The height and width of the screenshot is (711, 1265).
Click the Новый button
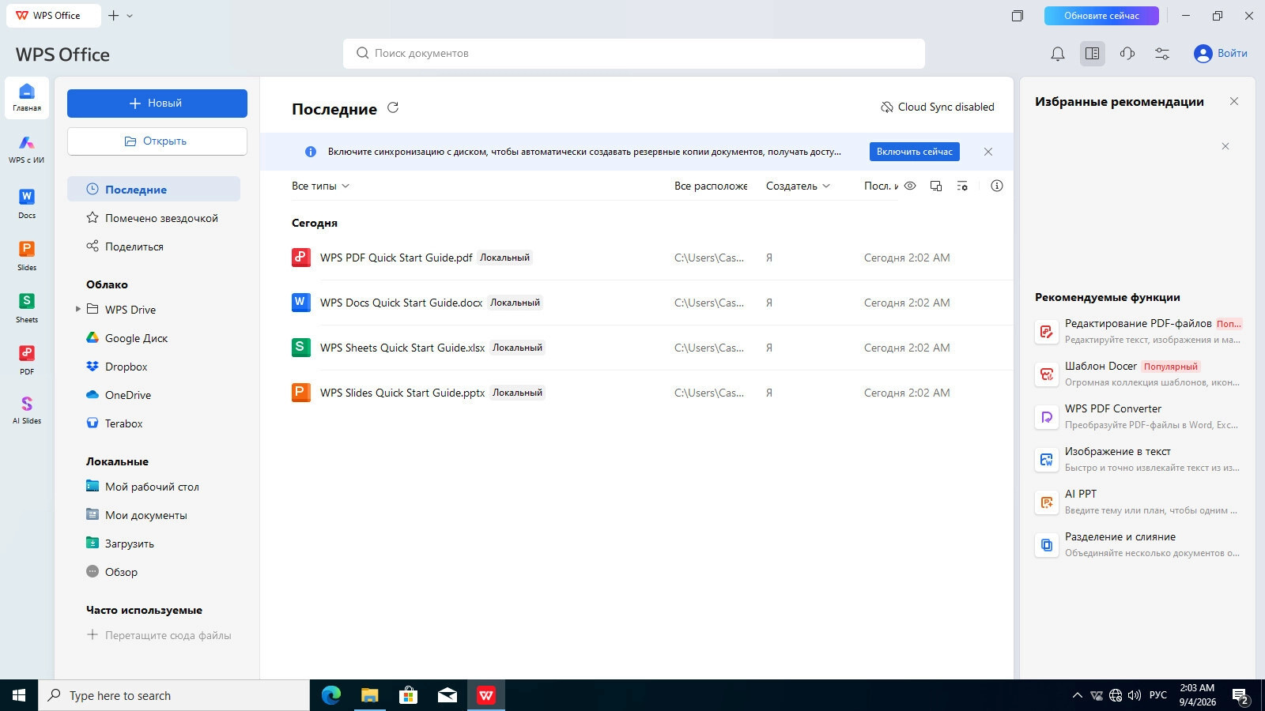pyautogui.click(x=157, y=103)
